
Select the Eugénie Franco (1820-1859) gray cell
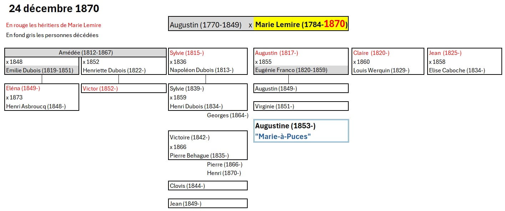291,70
